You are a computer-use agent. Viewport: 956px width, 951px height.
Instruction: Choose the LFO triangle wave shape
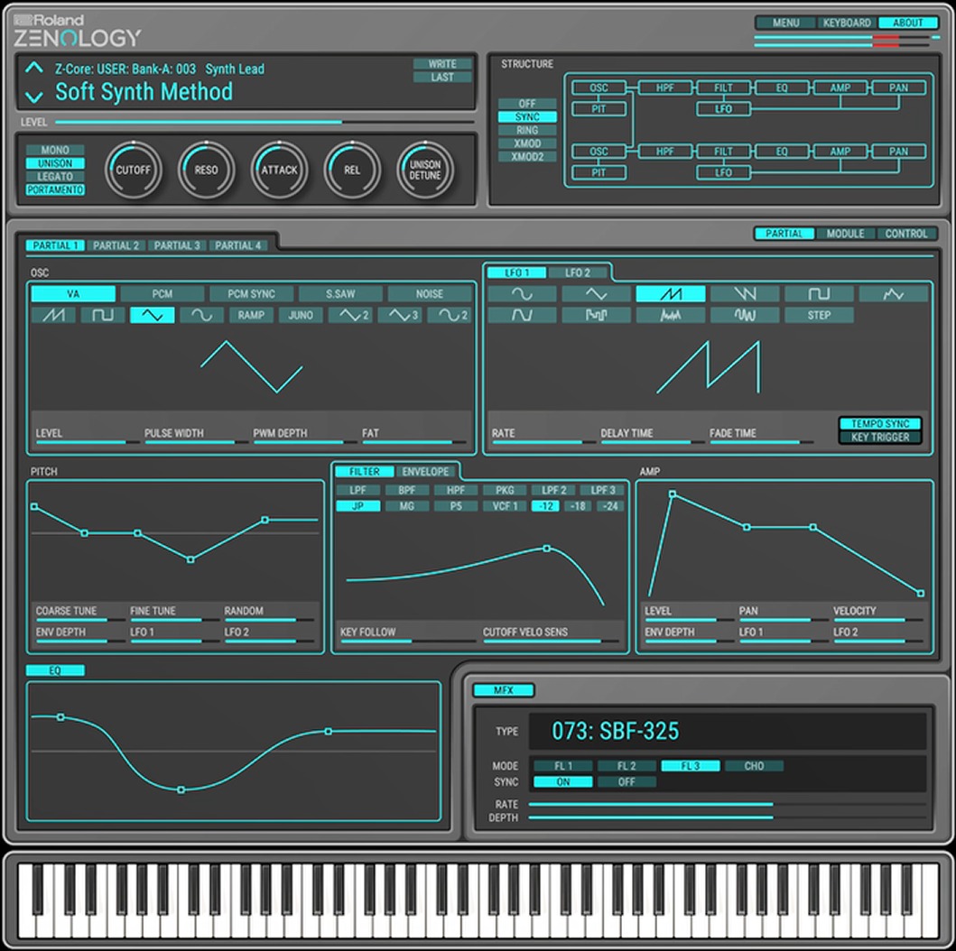tap(597, 294)
